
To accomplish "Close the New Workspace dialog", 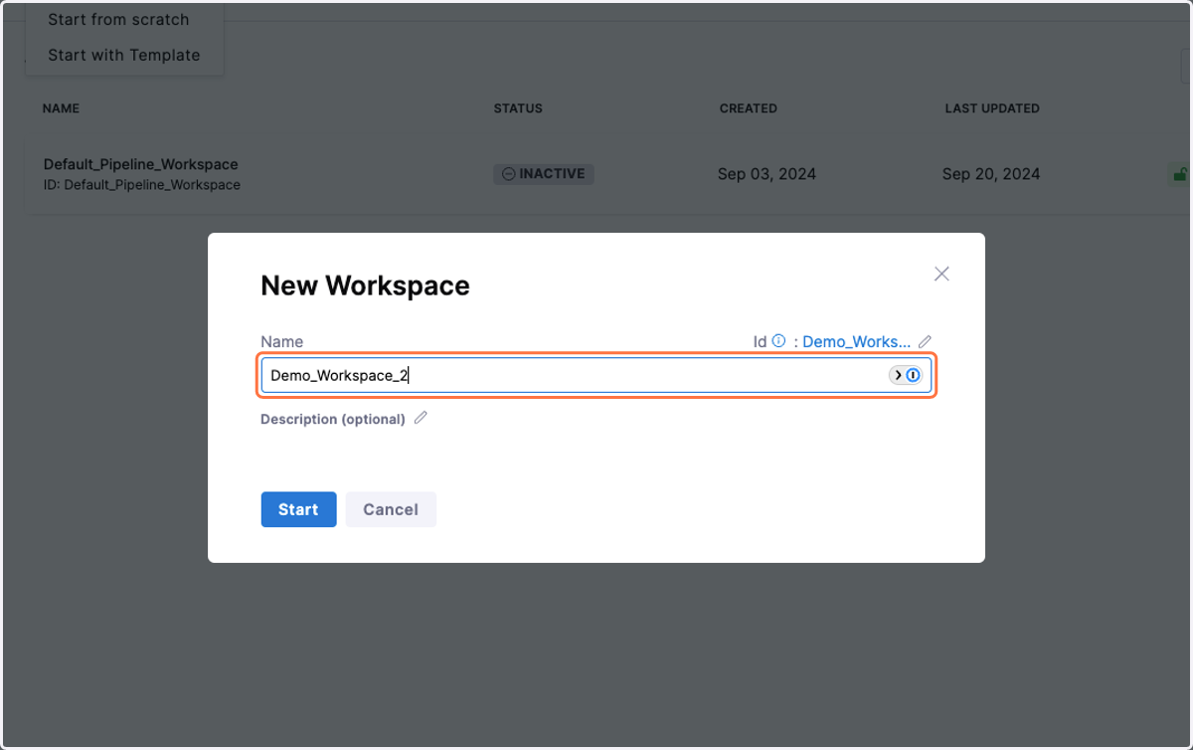I will (x=941, y=274).
